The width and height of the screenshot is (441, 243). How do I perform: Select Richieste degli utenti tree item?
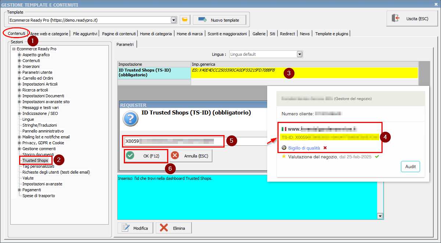coord(56,172)
